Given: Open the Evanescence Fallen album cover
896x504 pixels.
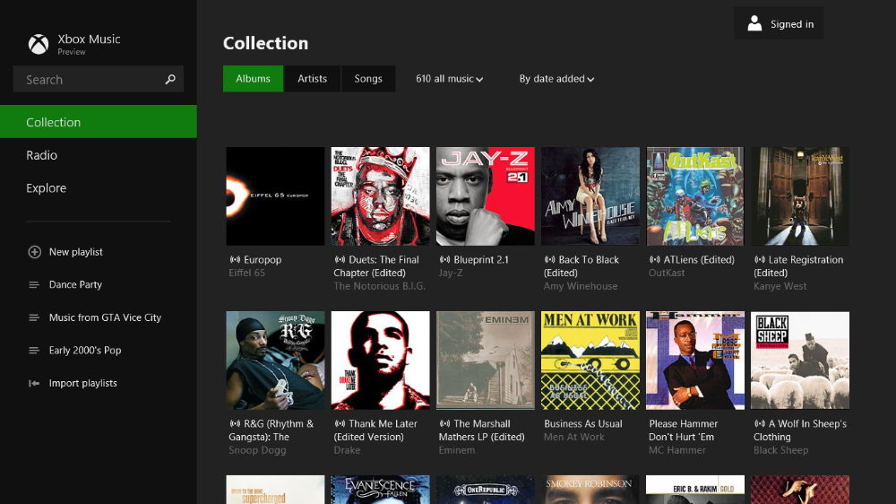Looking at the screenshot, I should tap(381, 490).
